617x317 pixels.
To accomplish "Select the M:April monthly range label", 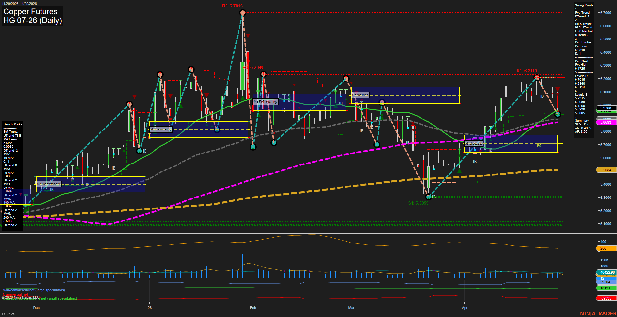I will [x=473, y=143].
